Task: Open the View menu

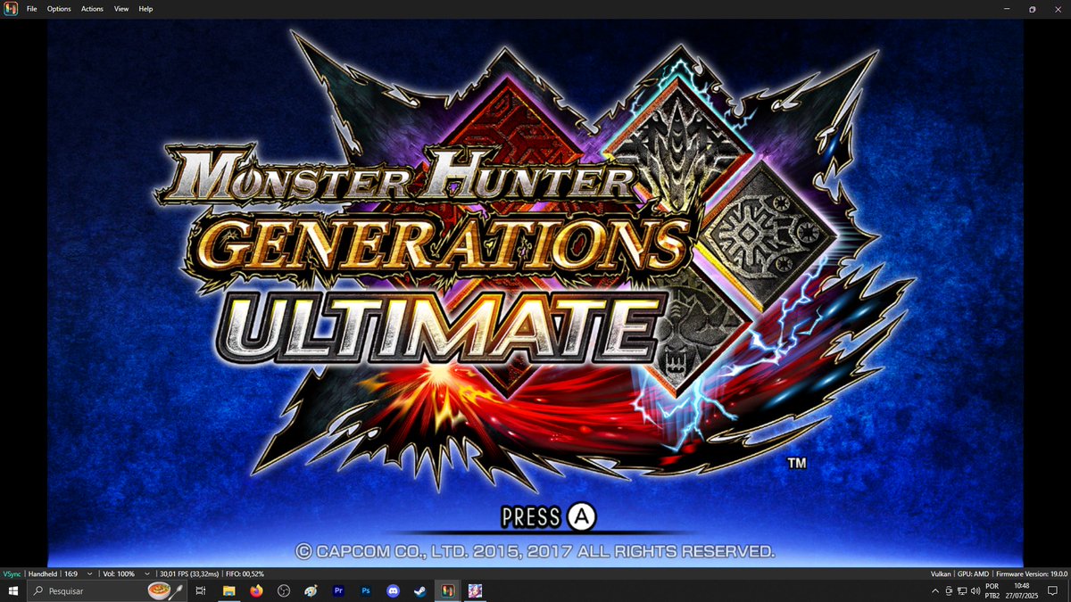Action: (121, 9)
